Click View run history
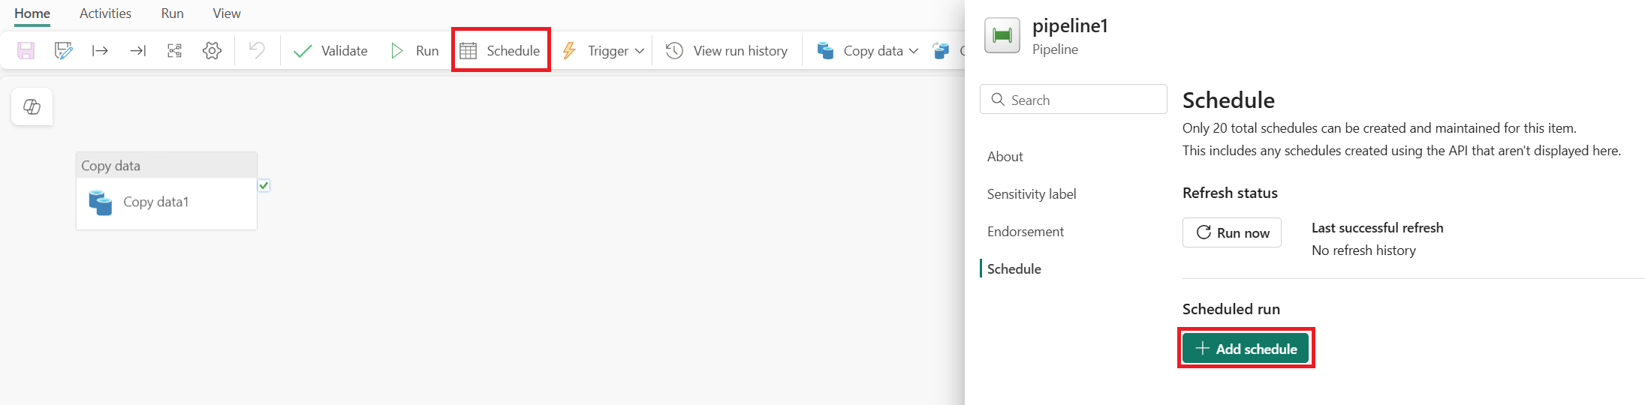Viewport: 1645px width, 405px height. click(x=727, y=51)
